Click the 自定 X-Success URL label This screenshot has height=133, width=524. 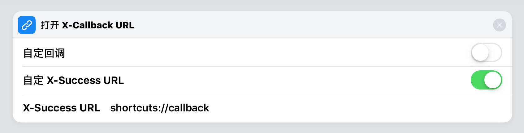tap(74, 81)
